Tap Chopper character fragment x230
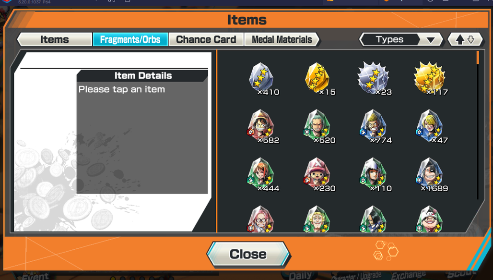 coord(318,175)
